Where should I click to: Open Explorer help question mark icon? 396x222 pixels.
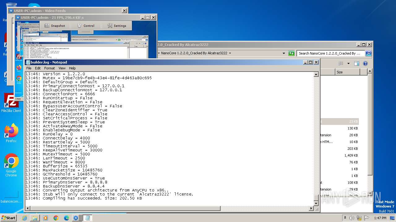point(365,64)
